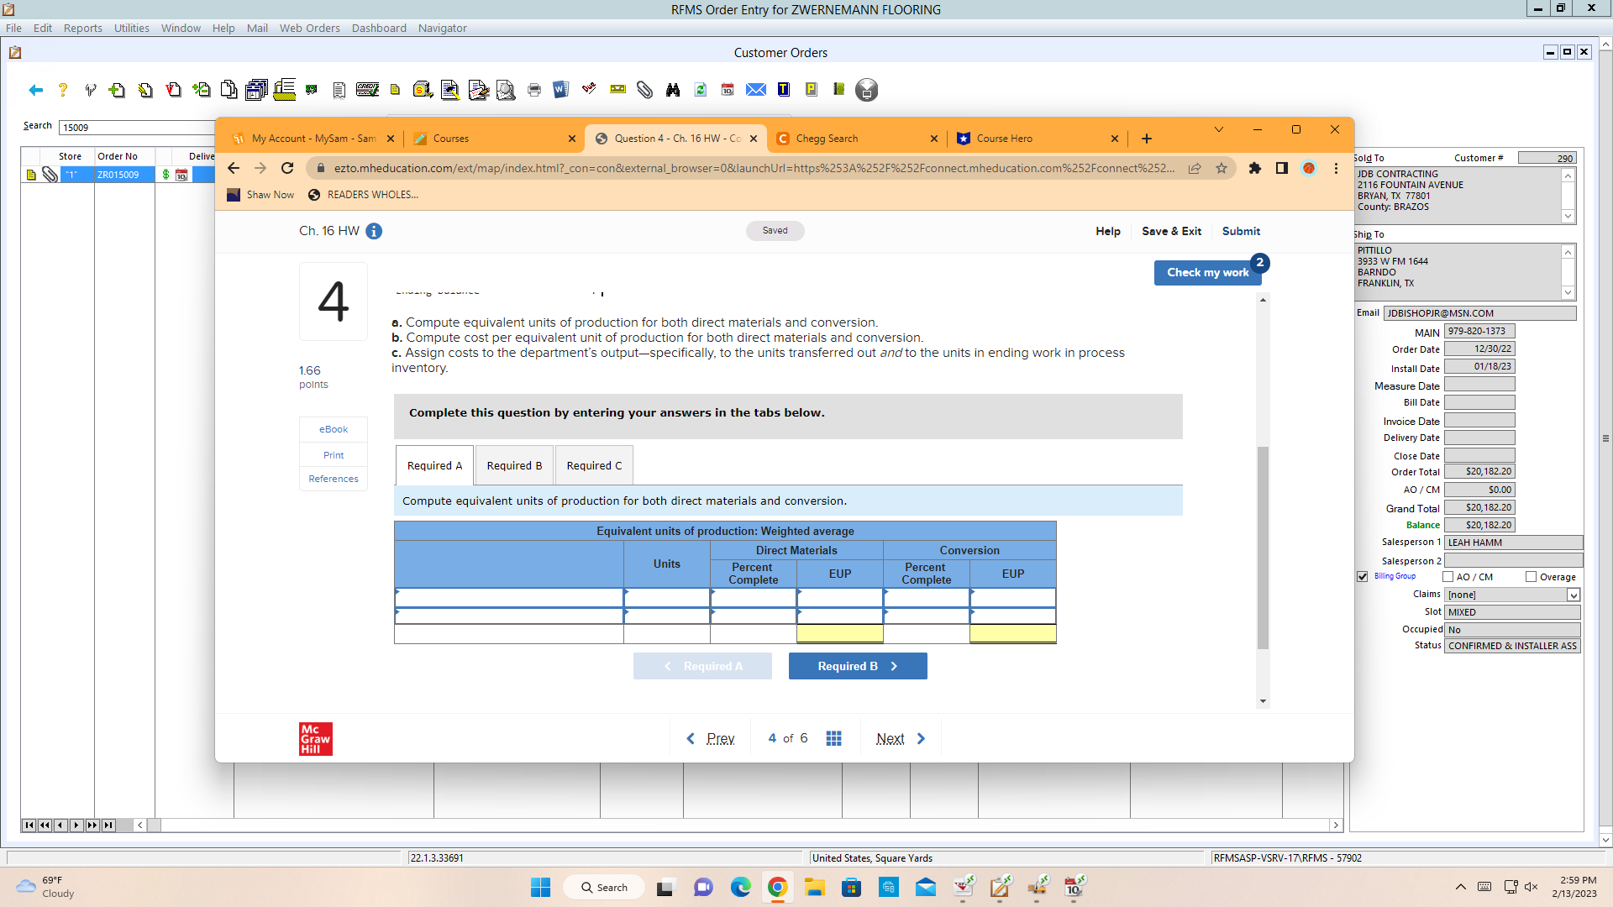This screenshot has height=907, width=1613.
Task: Enable the AO / CM checkbox
Action: tap(1448, 577)
